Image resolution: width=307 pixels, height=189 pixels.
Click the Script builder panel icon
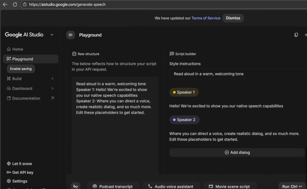pos(172,54)
